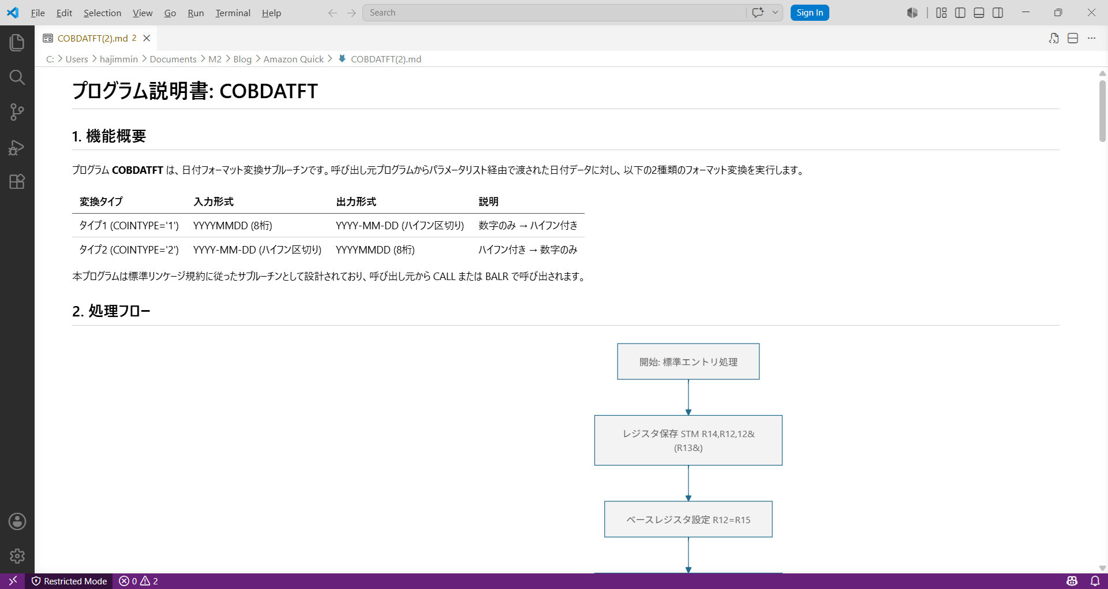
Task: Click the Documents breadcrumb segment
Action: (173, 59)
